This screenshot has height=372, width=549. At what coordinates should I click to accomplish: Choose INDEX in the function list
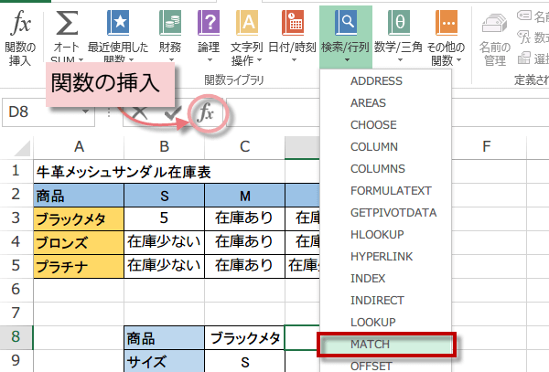point(366,278)
